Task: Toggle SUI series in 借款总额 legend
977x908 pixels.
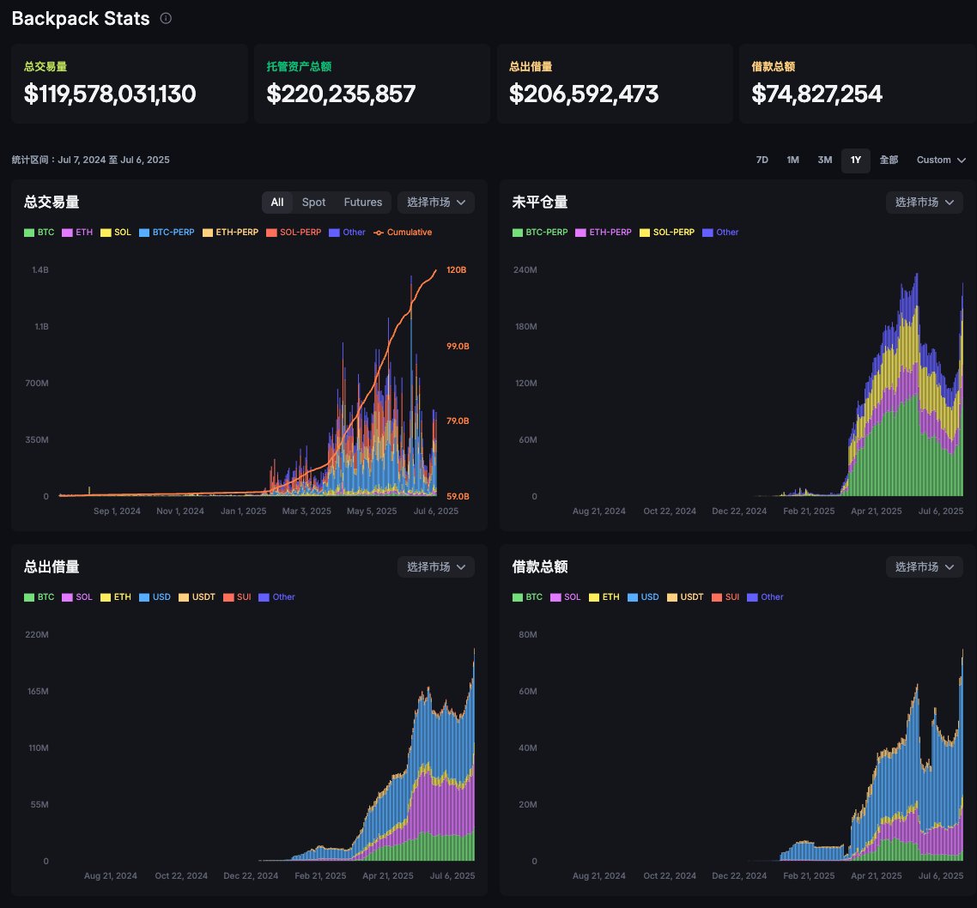Action: pos(725,596)
